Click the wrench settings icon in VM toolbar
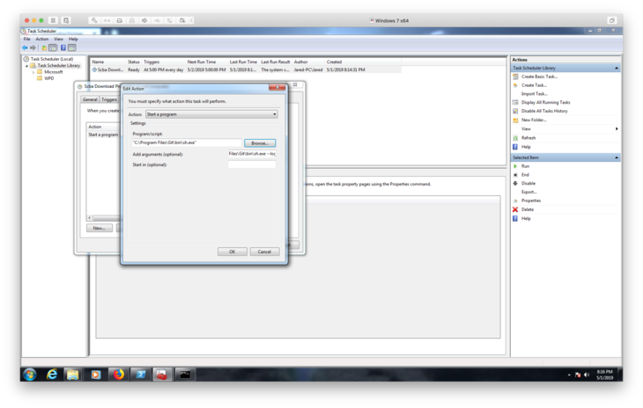 [94, 20]
